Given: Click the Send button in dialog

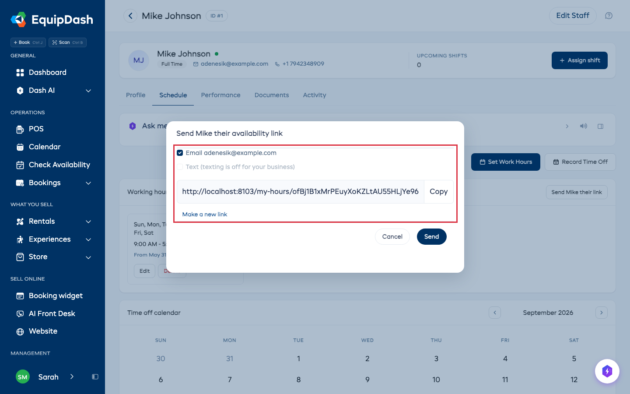Looking at the screenshot, I should 432,237.
